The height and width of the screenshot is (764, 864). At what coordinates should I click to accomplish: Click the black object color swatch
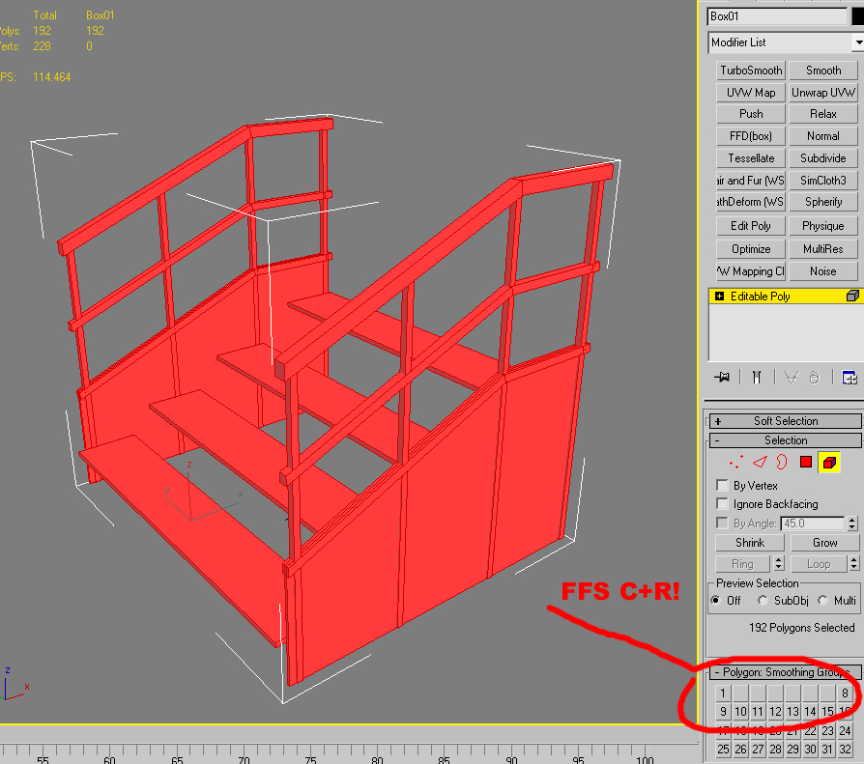pyautogui.click(x=857, y=16)
